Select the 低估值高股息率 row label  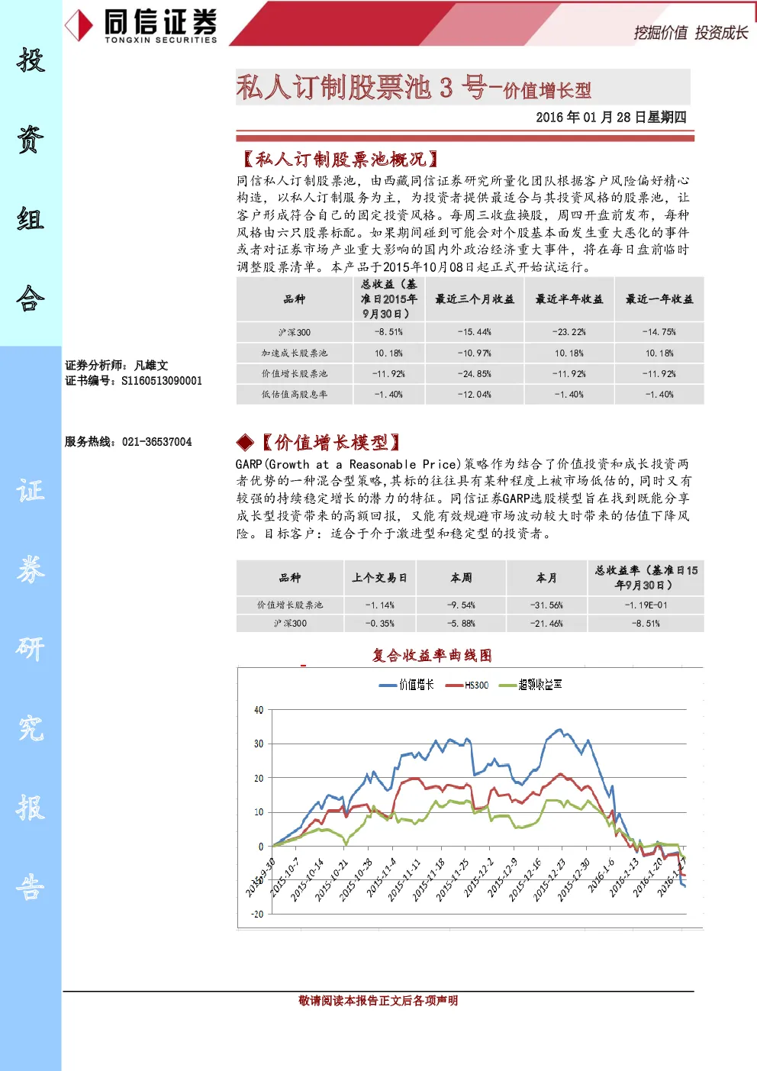[x=295, y=394]
